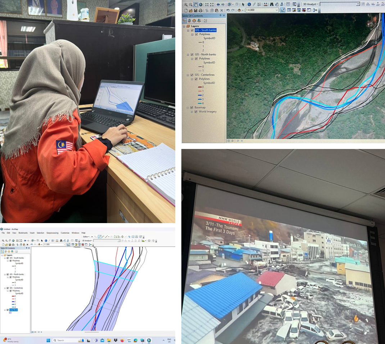Expand the World Imagery layer tree node
This screenshot has height=344, width=385.
coord(192,112)
